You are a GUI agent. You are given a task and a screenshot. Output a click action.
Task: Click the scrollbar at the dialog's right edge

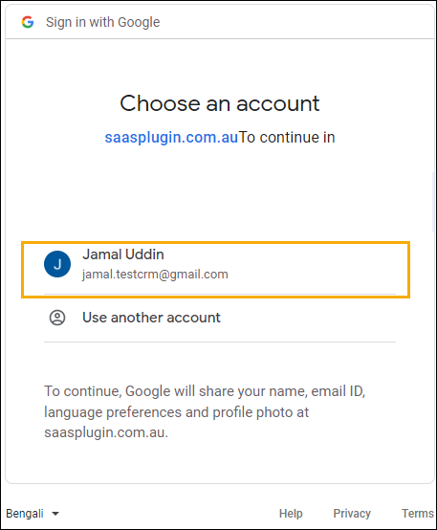pos(433,202)
